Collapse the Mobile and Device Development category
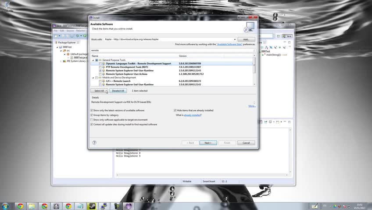 [93, 77]
